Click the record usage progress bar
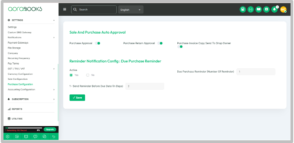294x143 pixels. click(x=24, y=128)
